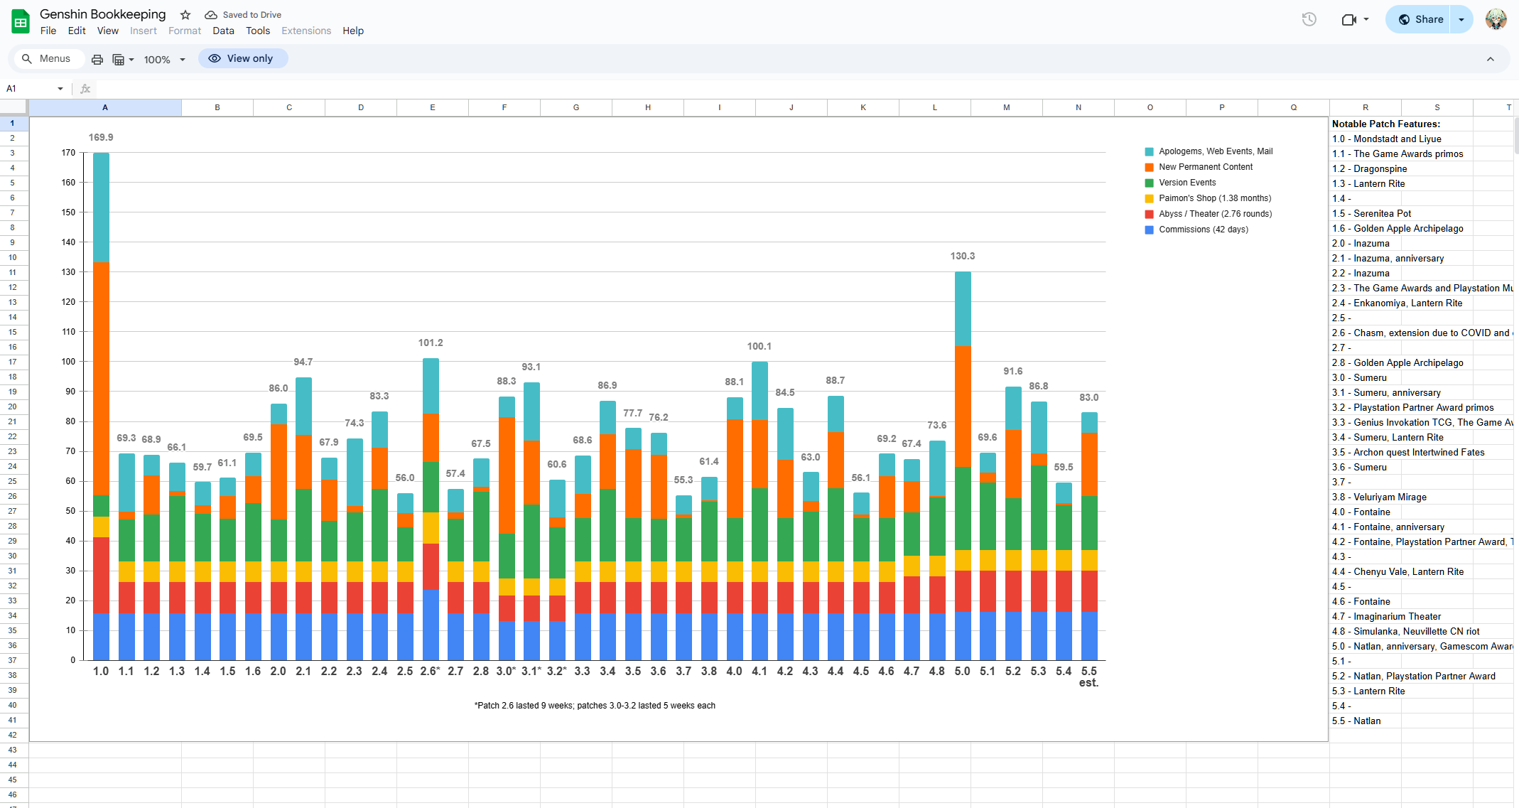The image size is (1519, 808).
Task: Click the 'Commissions (42 days)' legend label
Action: coord(1204,230)
